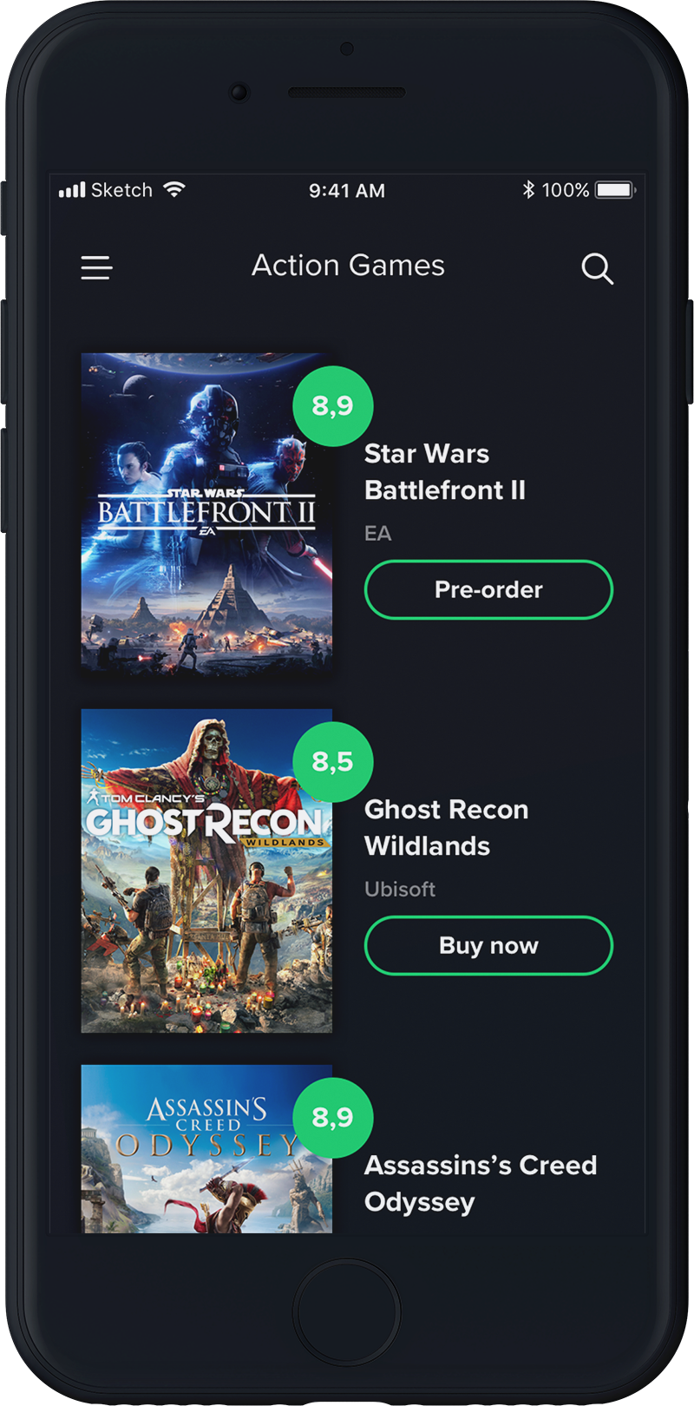Select the Ghost Recon Wildlands title
This screenshot has width=694, height=1406.
pyautogui.click(x=447, y=828)
